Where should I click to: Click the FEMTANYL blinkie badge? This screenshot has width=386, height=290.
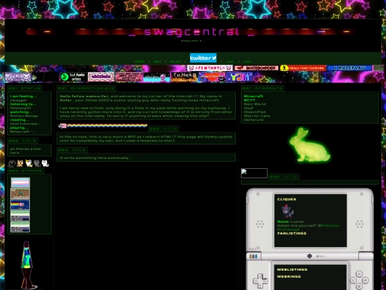(209, 68)
